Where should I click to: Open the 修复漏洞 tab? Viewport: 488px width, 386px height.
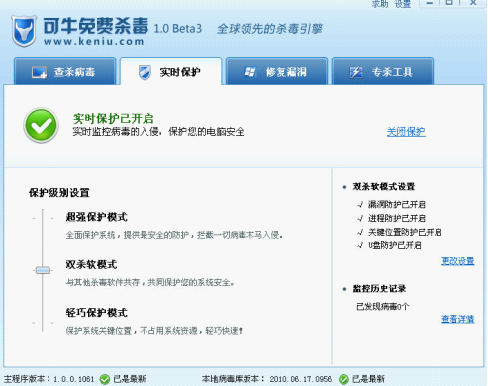(276, 71)
